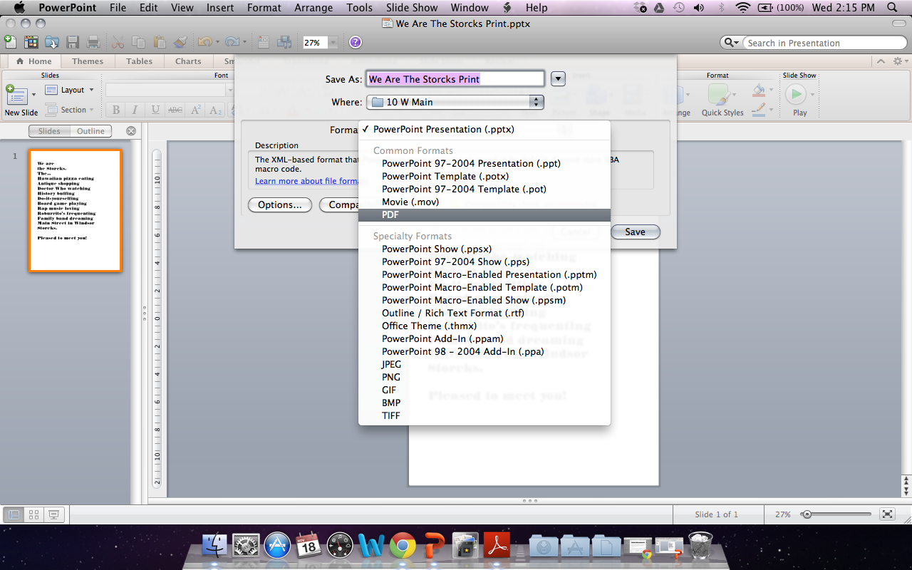Choose PowerPoint Show (.ppsx) format
Image resolution: width=912 pixels, height=570 pixels.
click(x=484, y=249)
